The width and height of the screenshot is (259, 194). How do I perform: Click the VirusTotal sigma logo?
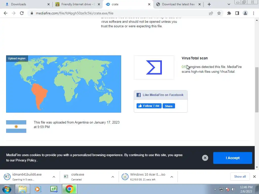pos(154,67)
